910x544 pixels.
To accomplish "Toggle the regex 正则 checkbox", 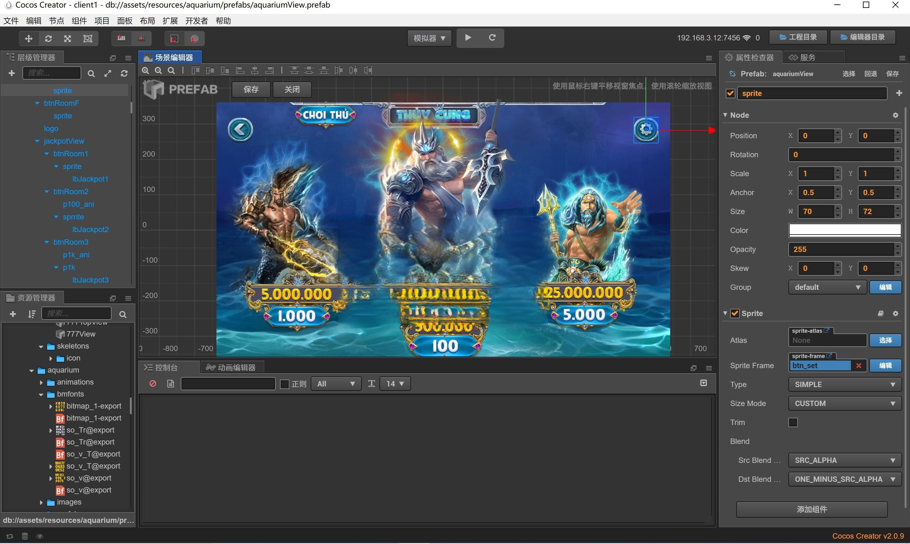I will click(x=285, y=384).
